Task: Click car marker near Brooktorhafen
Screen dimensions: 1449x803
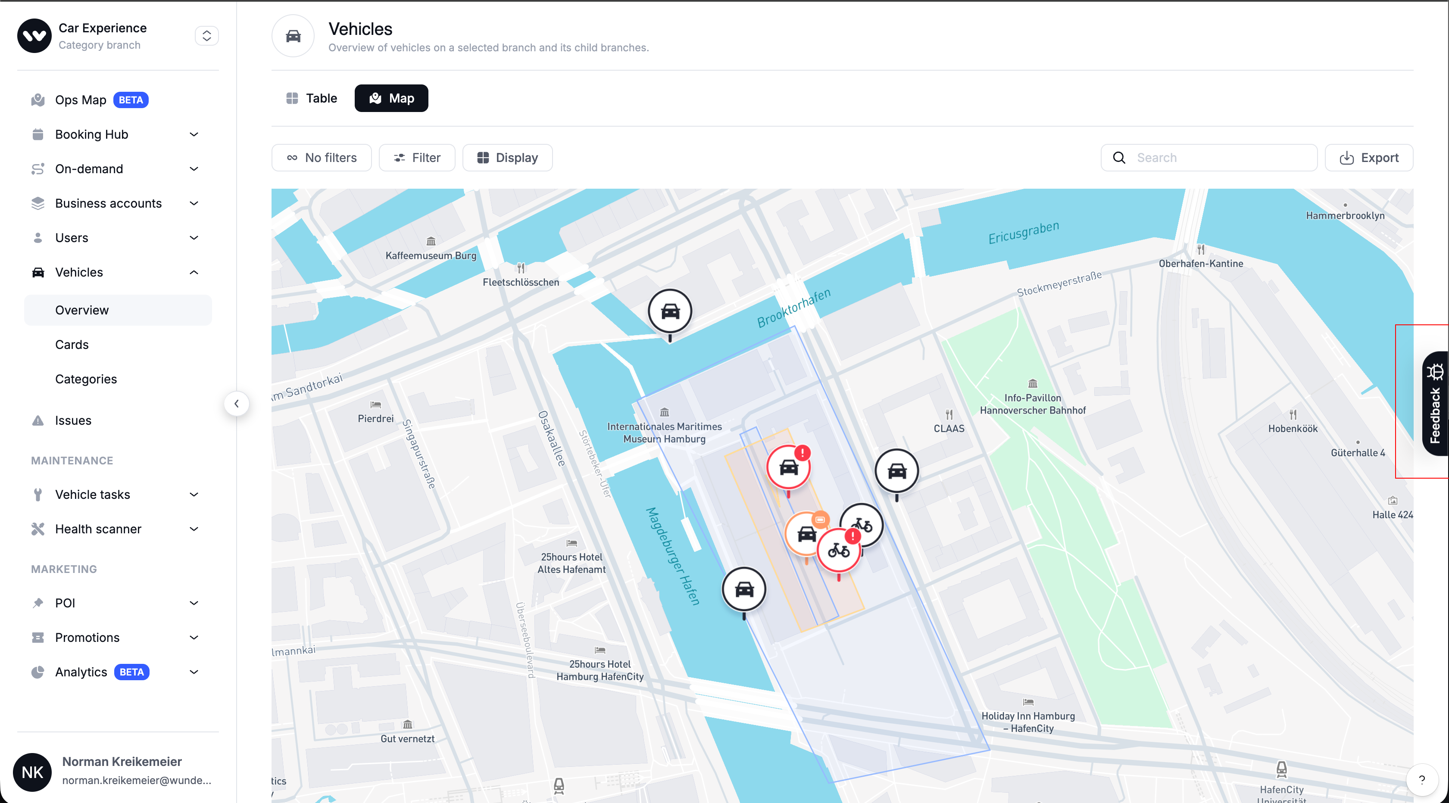Action: tap(669, 311)
